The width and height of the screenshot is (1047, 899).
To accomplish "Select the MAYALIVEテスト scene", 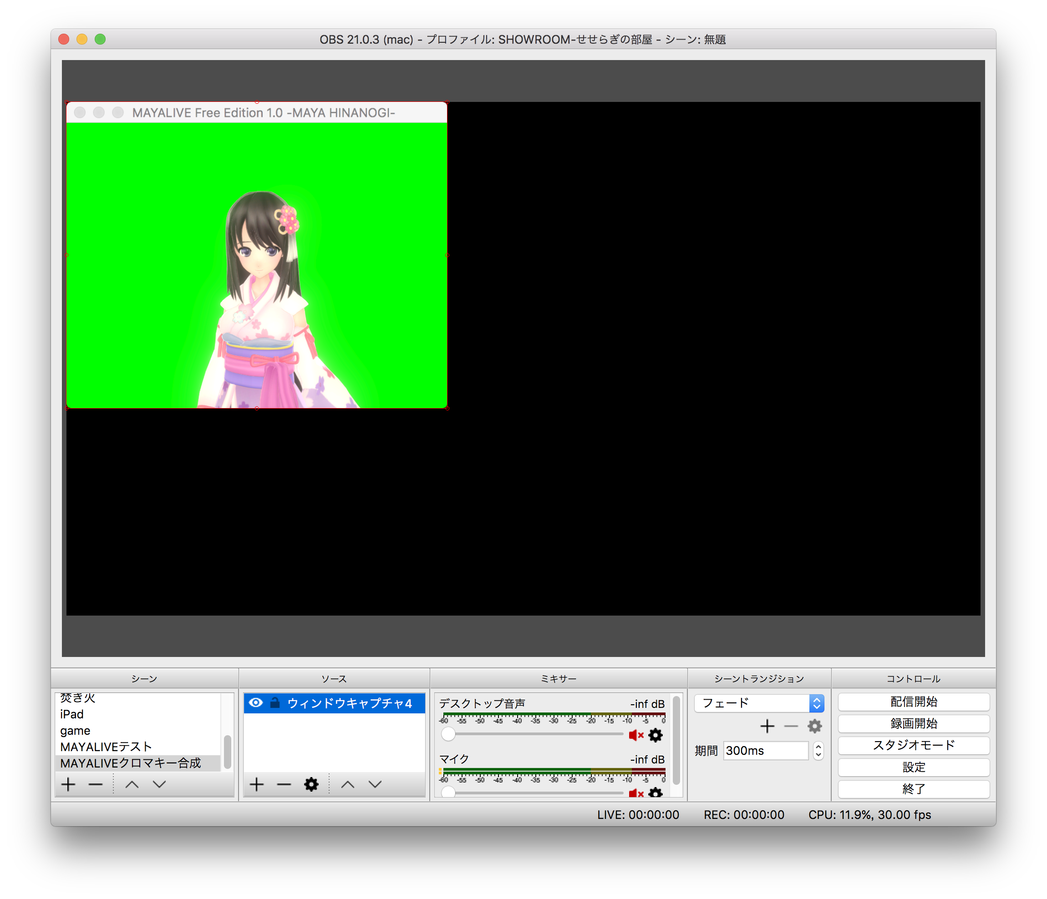I will [137, 747].
